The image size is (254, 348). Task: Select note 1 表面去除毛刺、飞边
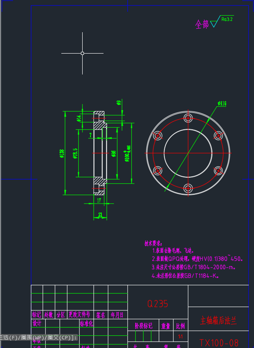(x=173, y=251)
